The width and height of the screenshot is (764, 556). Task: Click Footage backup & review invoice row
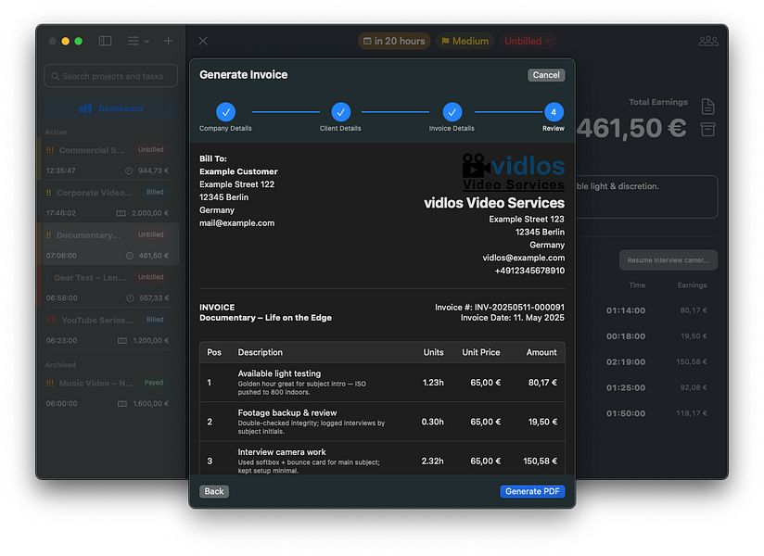(x=382, y=422)
